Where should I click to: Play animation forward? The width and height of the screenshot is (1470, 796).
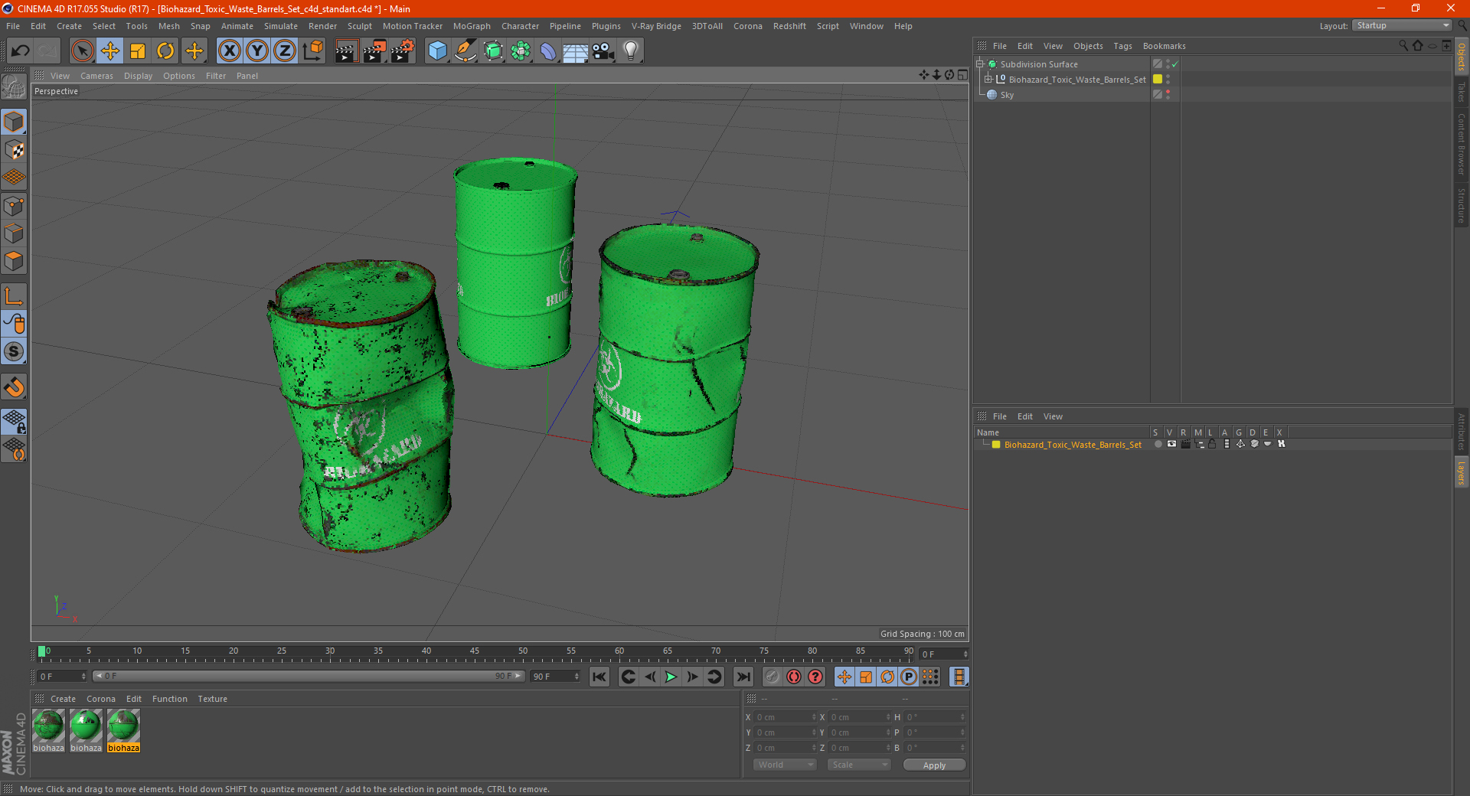[x=671, y=677]
